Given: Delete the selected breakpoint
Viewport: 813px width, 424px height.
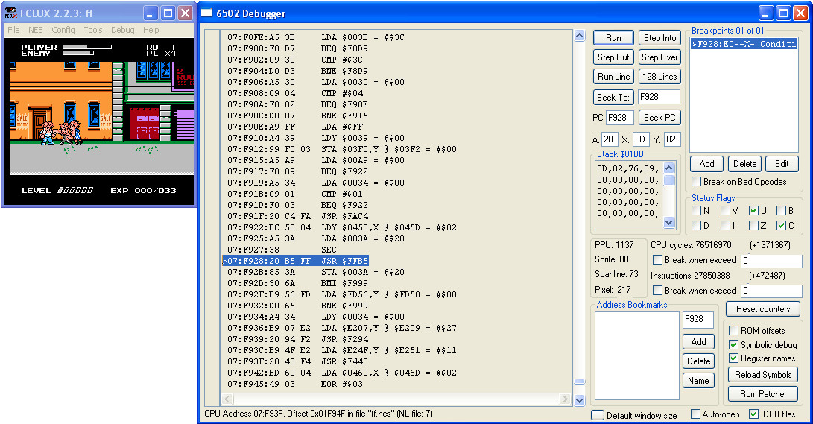Looking at the screenshot, I should (x=744, y=164).
